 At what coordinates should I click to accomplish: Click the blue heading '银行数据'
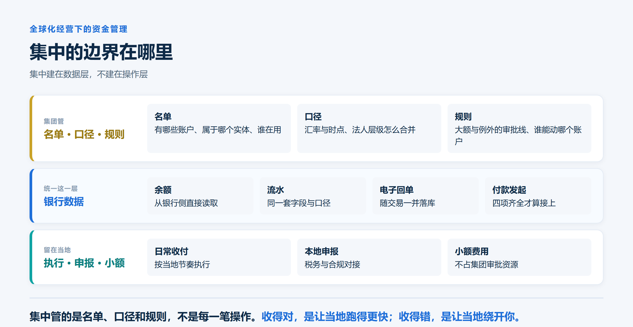(64, 201)
